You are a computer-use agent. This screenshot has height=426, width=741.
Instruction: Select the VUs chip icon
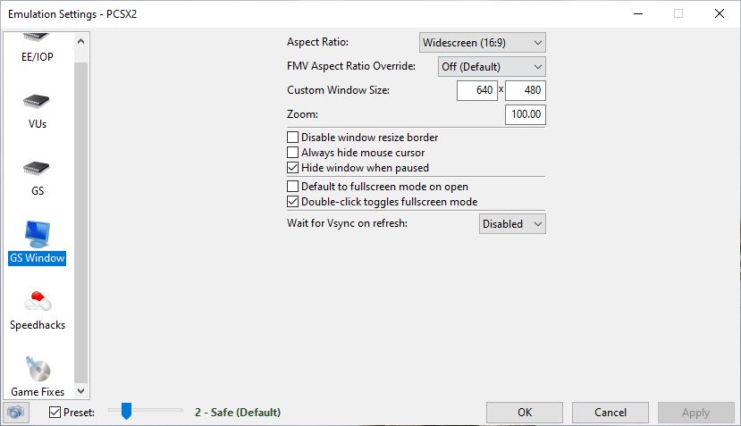click(x=37, y=101)
